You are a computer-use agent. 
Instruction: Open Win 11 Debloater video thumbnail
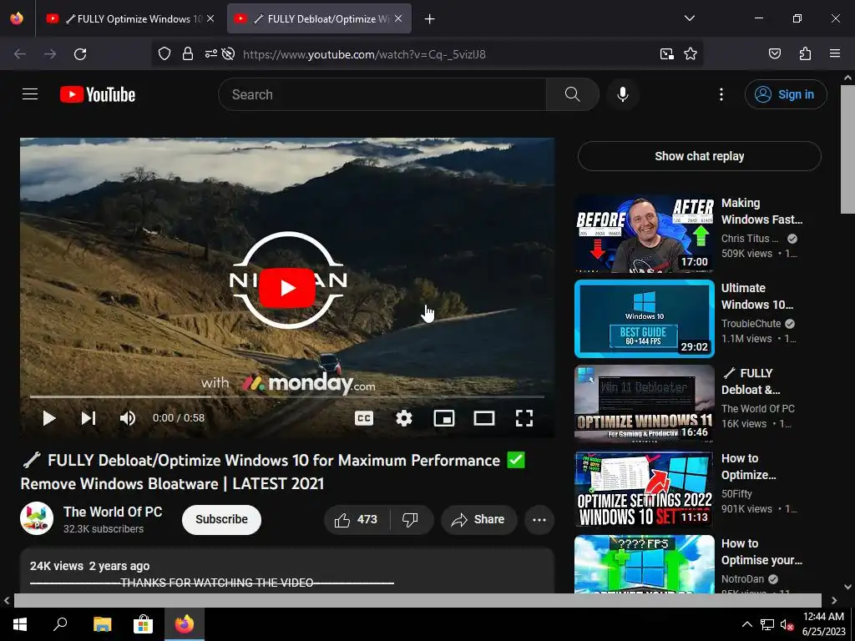[645, 404]
